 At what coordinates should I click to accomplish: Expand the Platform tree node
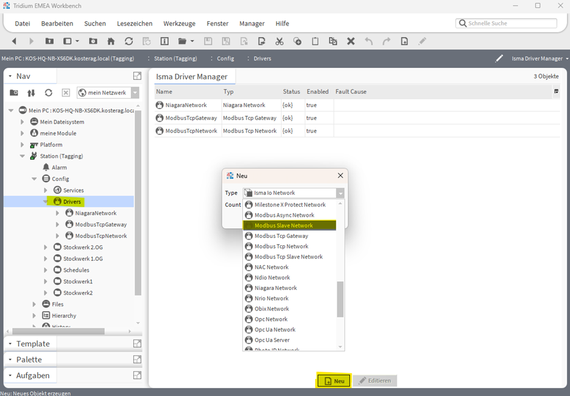pos(22,145)
